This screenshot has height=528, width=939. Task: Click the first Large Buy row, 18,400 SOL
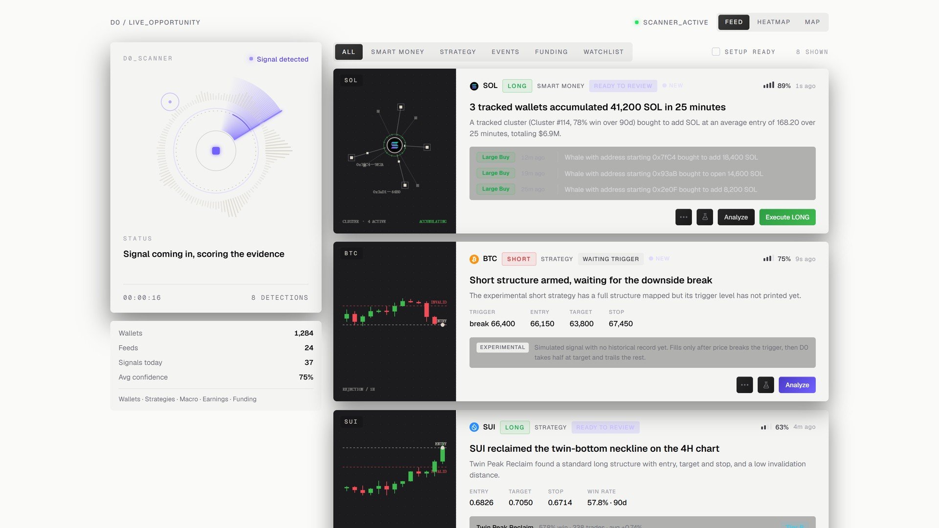(643, 157)
